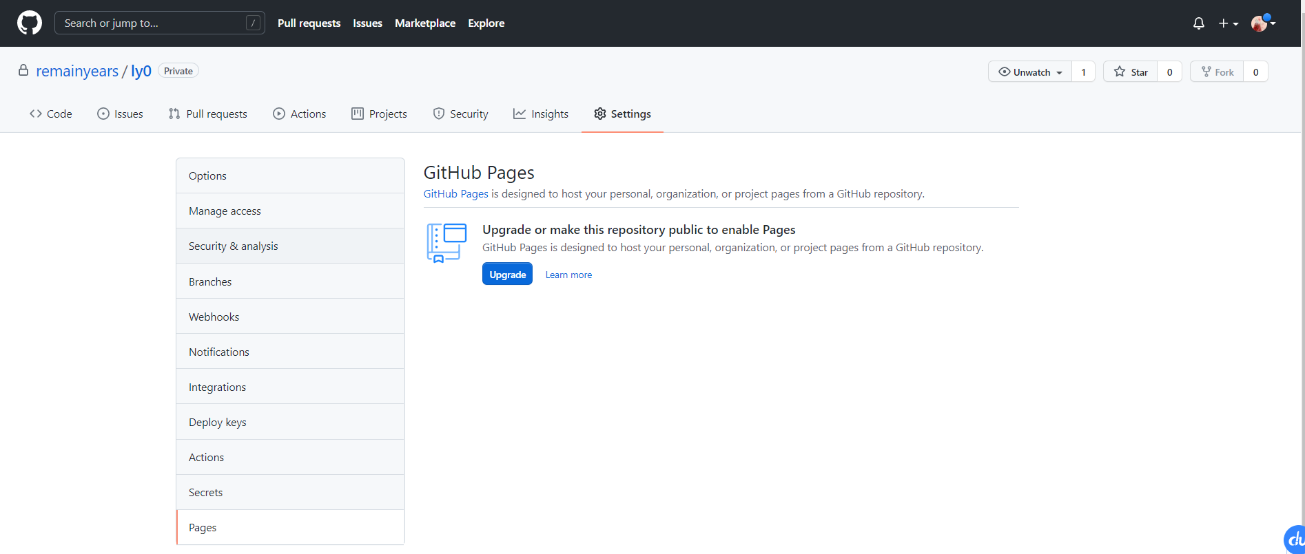Switch to the repository Issues tab

[120, 114]
